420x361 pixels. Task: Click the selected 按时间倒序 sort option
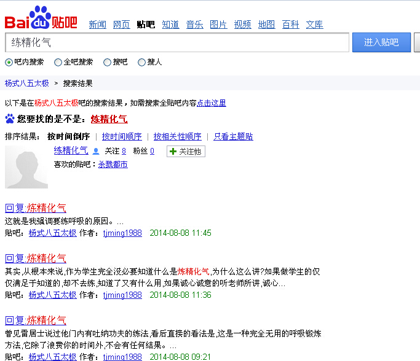[x=69, y=137]
